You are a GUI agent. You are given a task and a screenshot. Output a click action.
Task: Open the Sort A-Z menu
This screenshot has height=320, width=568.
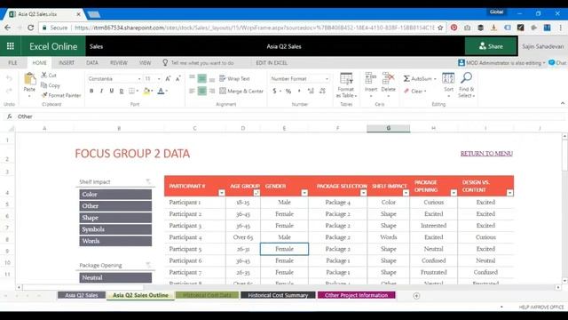[x=448, y=85]
